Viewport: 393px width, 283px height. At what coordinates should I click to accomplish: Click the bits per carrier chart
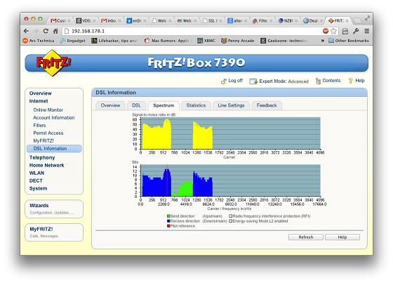[x=230, y=180]
